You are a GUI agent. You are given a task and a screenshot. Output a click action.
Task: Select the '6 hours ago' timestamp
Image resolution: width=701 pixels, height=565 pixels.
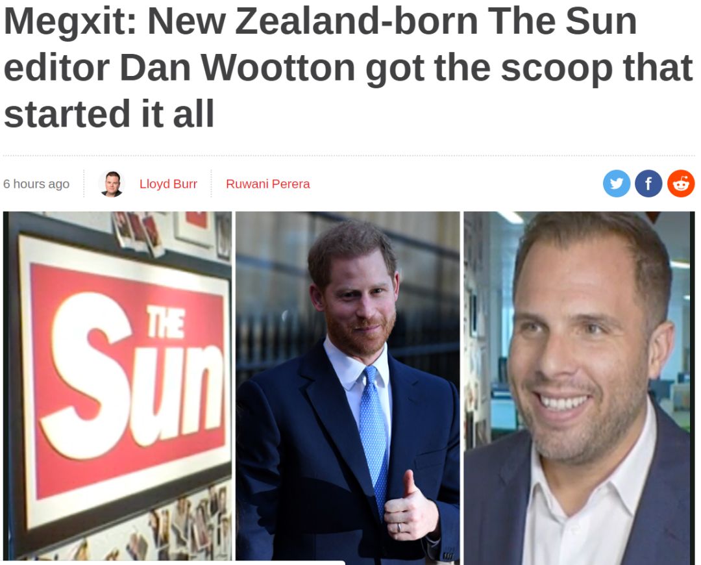(36, 184)
